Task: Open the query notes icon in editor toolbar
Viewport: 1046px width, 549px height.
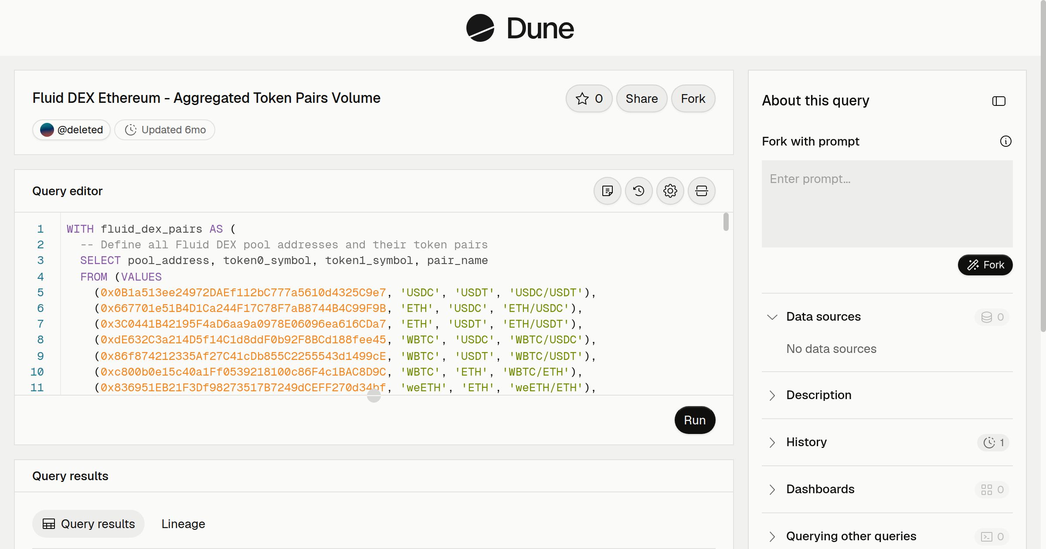Action: (x=607, y=191)
